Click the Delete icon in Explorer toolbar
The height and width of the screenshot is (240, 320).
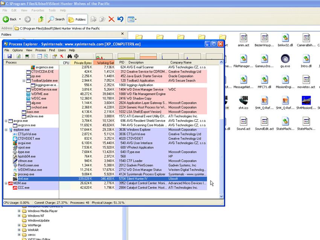(x=111, y=19)
